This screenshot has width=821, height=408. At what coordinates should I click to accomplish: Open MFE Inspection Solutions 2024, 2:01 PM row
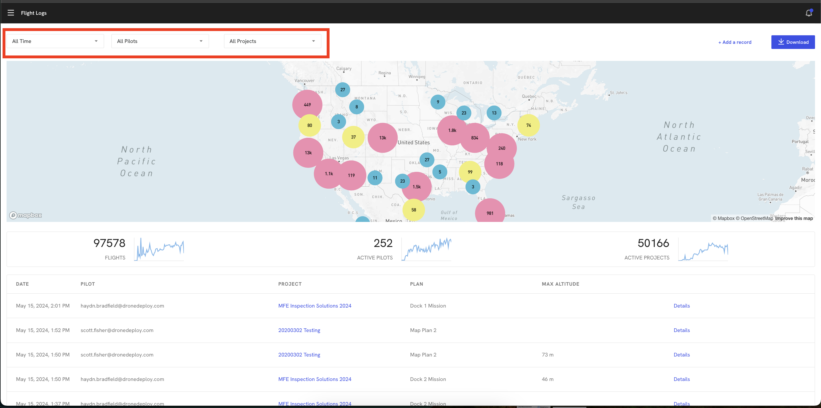click(x=314, y=306)
